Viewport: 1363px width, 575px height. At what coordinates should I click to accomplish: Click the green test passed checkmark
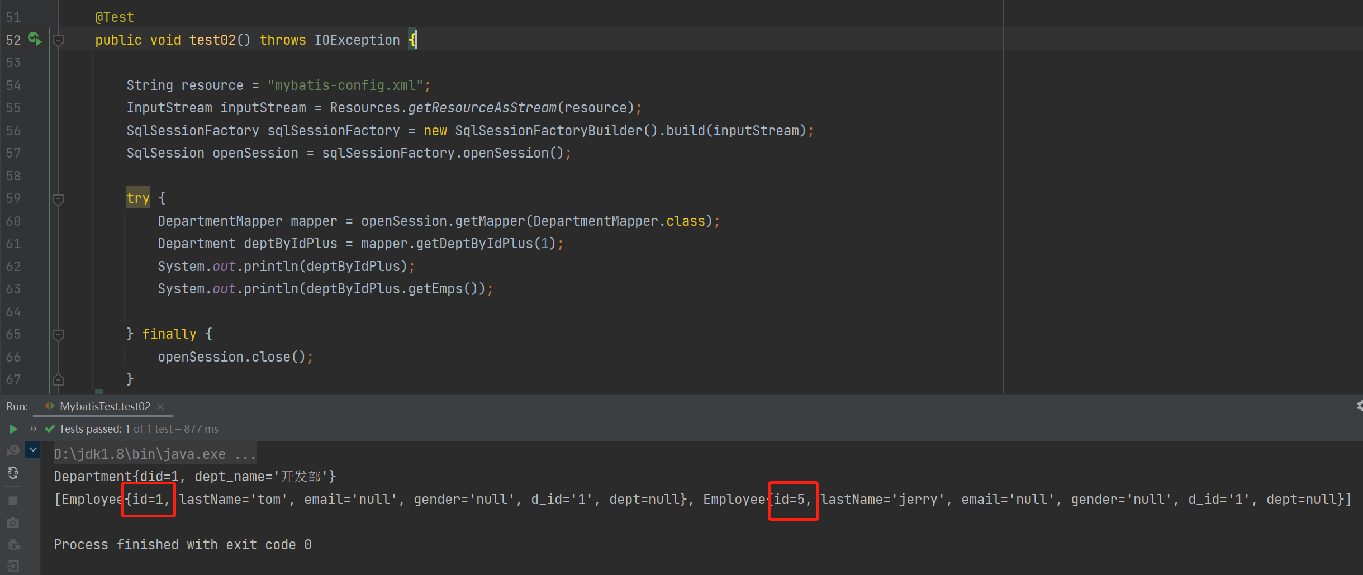tap(50, 429)
